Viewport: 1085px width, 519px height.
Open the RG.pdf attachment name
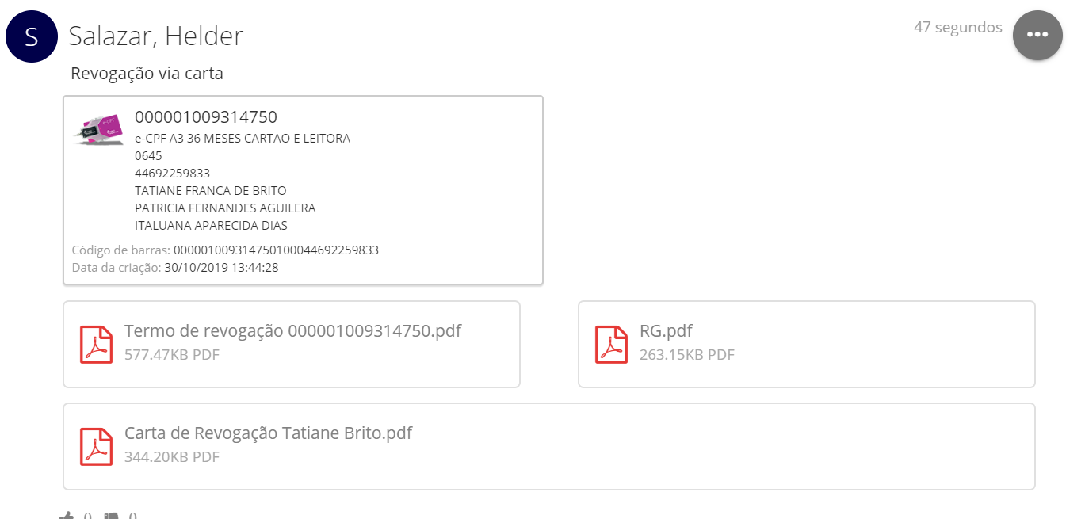tap(666, 331)
